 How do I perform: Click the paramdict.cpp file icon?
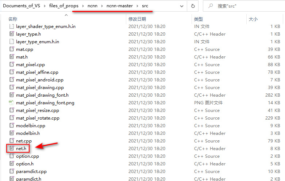point(12,171)
